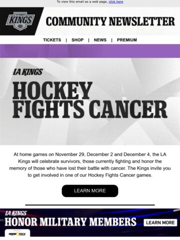
Task: Click the sponsor logo badge under the military banner
Action: pos(17,233)
